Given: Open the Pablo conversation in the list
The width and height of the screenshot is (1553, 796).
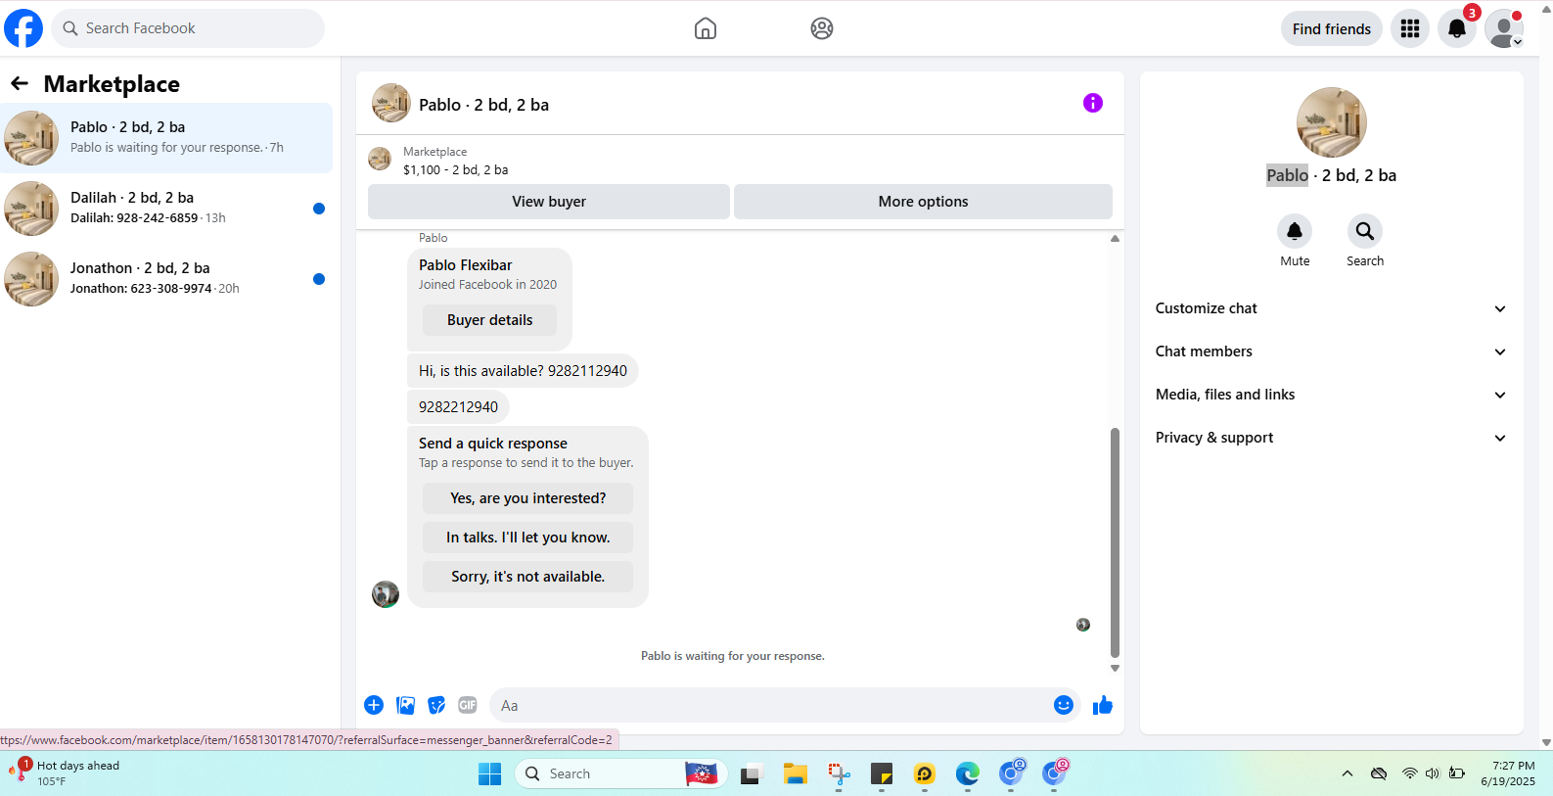Looking at the screenshot, I should tap(166, 138).
